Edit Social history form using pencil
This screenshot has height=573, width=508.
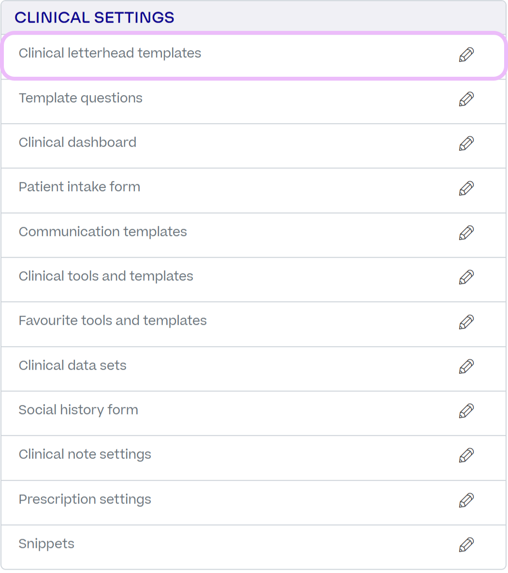click(466, 411)
